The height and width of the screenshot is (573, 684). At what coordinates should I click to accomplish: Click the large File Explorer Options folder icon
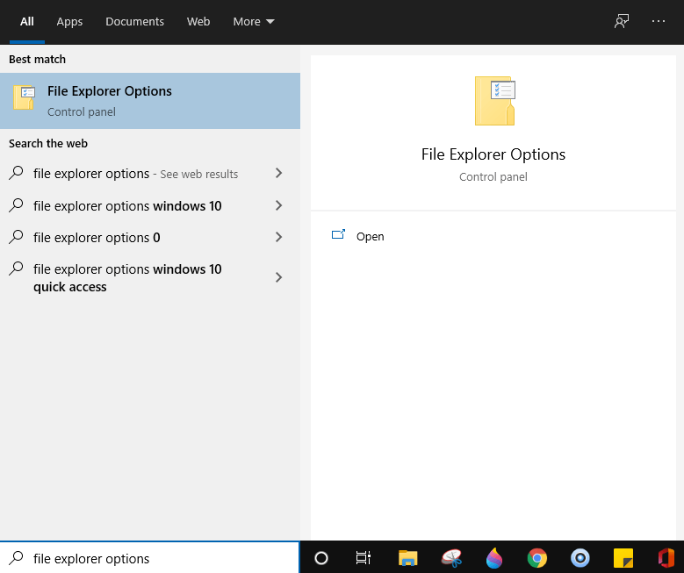click(494, 101)
